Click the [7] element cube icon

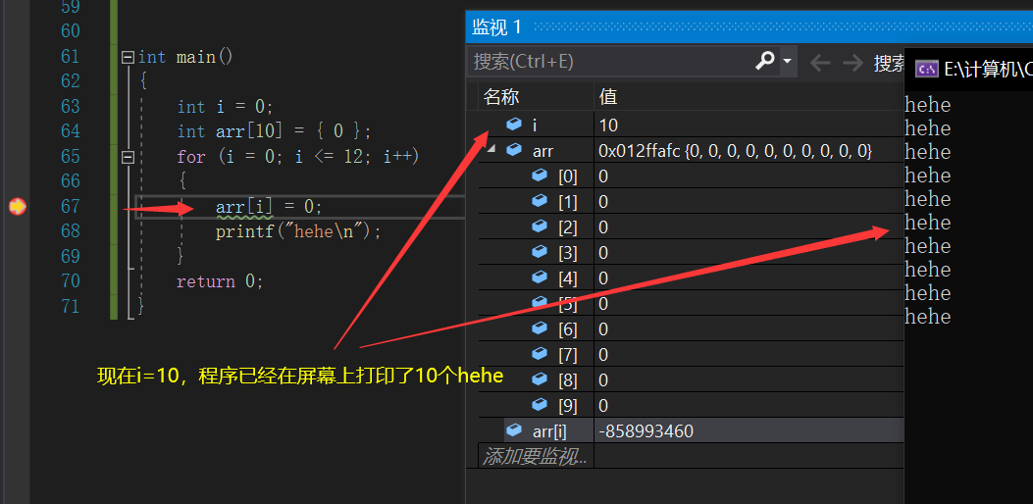(x=541, y=354)
